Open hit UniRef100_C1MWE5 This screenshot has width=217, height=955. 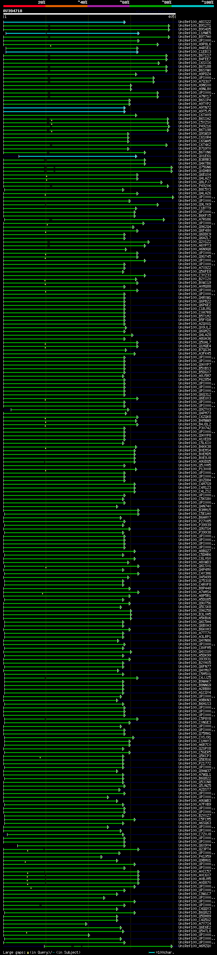[195, 33]
